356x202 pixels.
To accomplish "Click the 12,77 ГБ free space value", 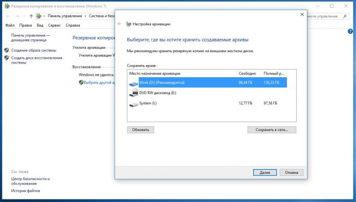I will [246, 103].
